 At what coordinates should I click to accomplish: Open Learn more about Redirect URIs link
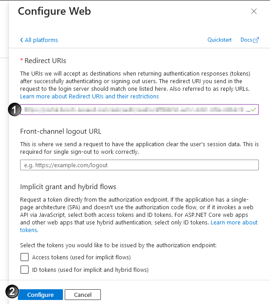click(89, 97)
